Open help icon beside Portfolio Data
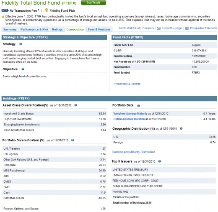This screenshot has width=218, height=212. point(138,106)
